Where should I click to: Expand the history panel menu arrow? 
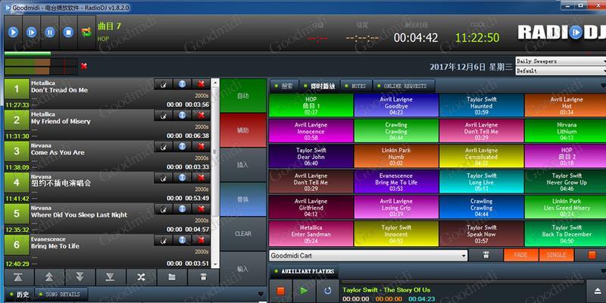point(261,294)
